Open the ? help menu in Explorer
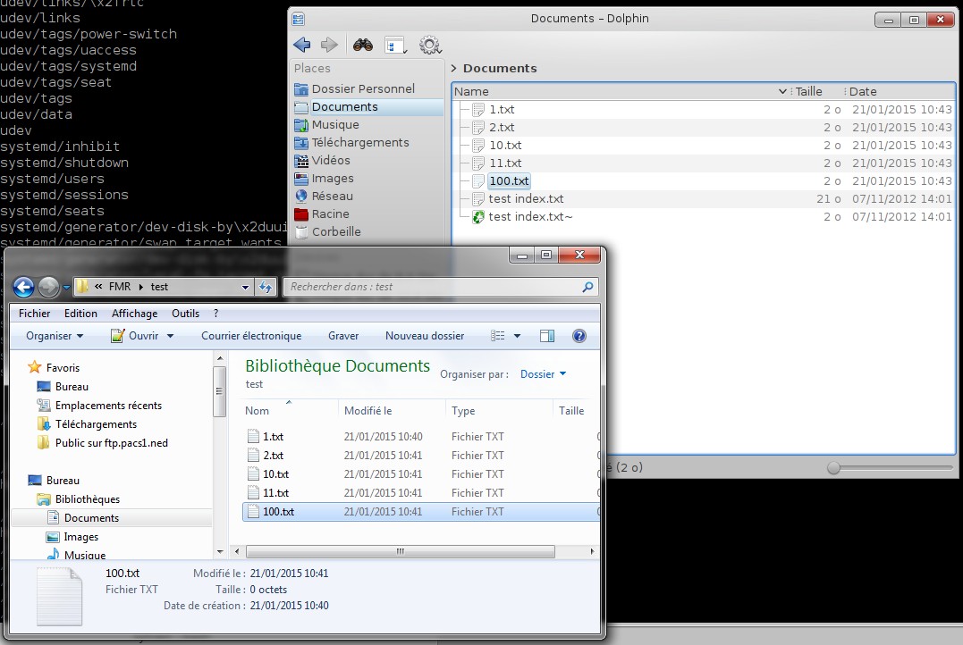Image resolution: width=963 pixels, height=645 pixels. click(x=215, y=314)
